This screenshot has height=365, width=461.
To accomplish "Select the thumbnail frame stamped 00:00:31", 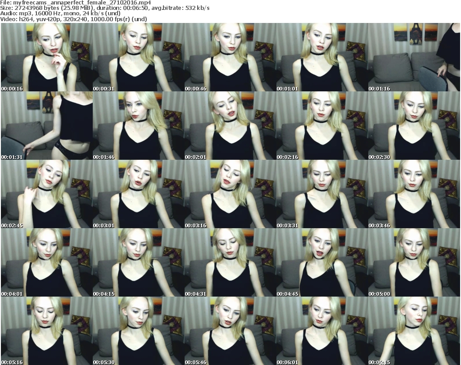I will pyautogui.click(x=139, y=57).
